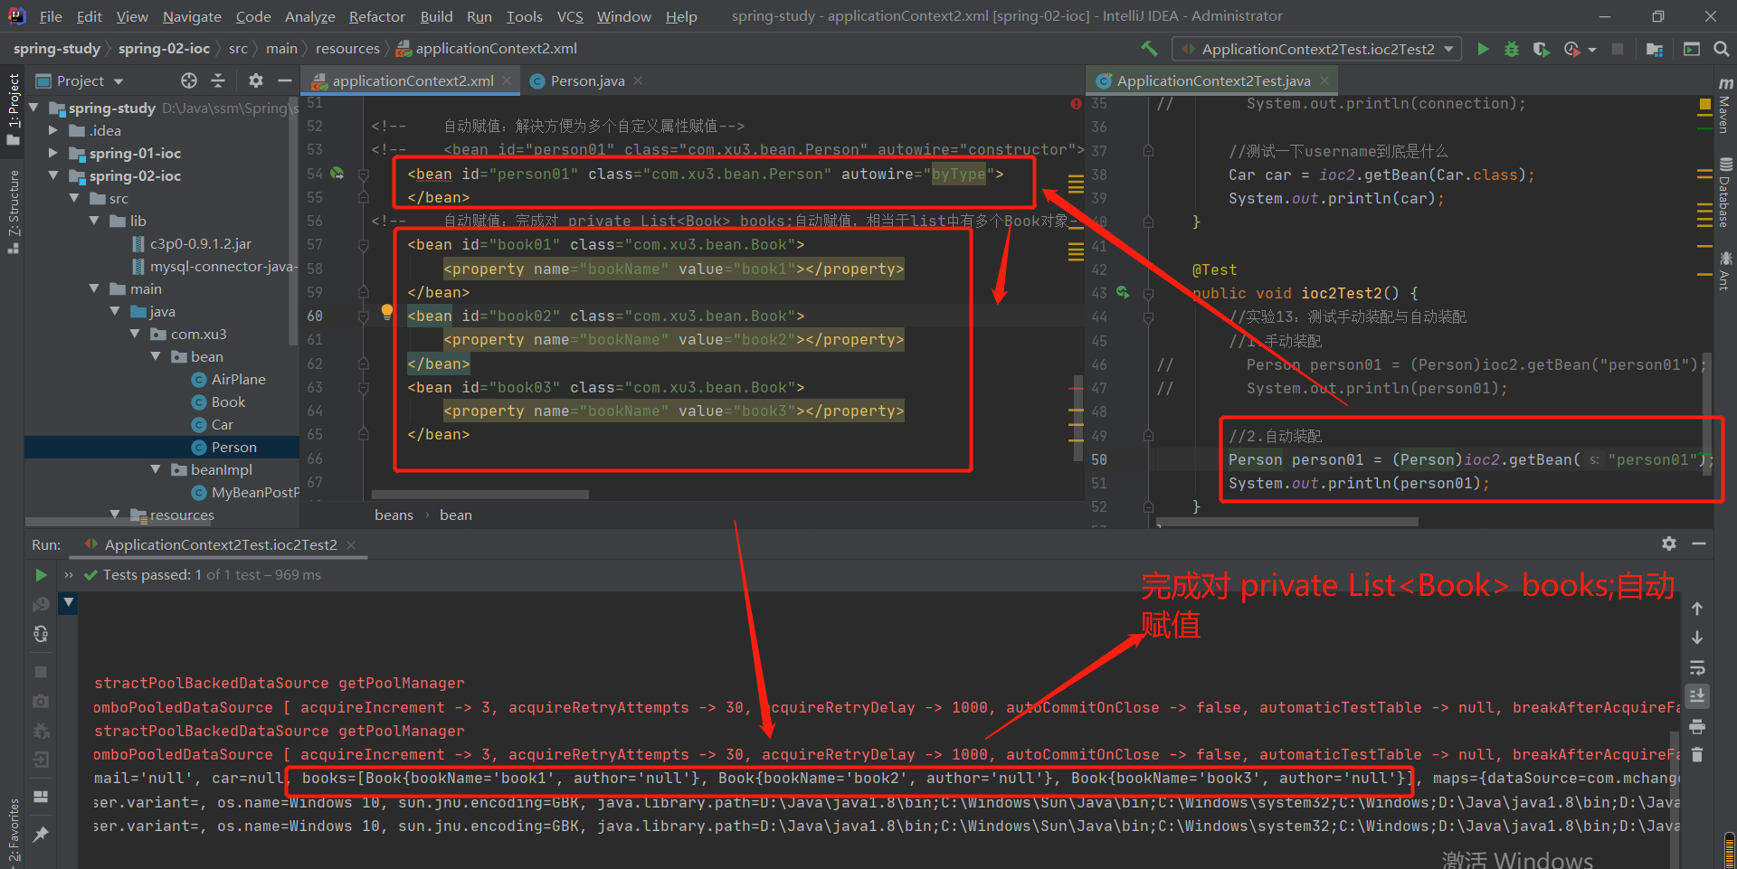This screenshot has width=1737, height=869.
Task: Click the red error indicator in the XML editor
Action: 1076,104
